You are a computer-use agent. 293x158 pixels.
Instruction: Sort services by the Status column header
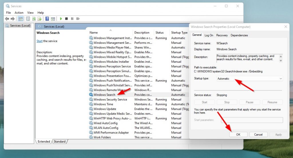(x=162, y=33)
